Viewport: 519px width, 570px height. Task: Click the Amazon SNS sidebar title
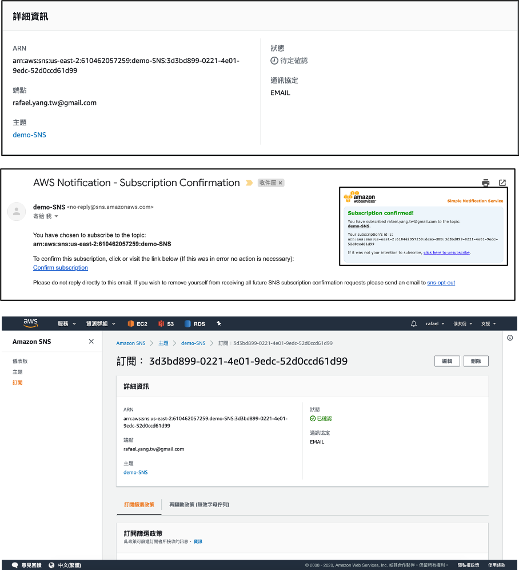(x=31, y=342)
